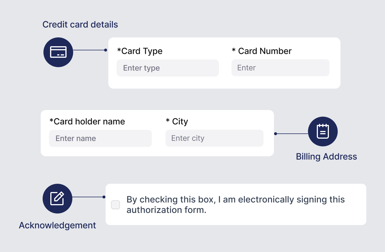The width and height of the screenshot is (385, 252).
Task: Click the Enter type field for Card Type
Action: point(167,68)
